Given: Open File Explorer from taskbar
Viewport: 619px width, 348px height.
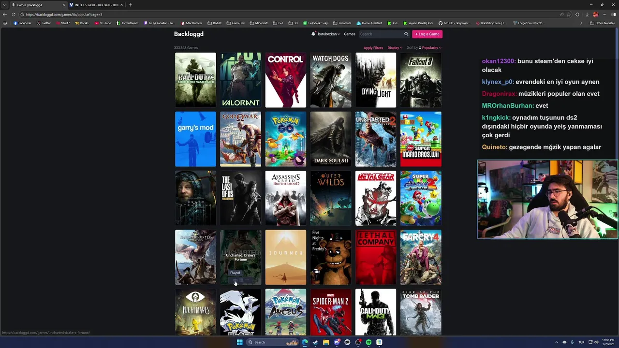Looking at the screenshot, I should click(326, 342).
